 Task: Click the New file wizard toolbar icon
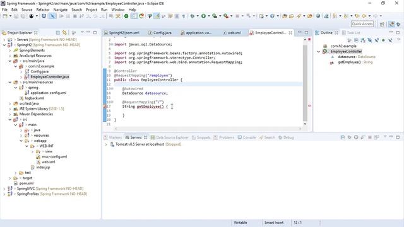coord(5,16)
